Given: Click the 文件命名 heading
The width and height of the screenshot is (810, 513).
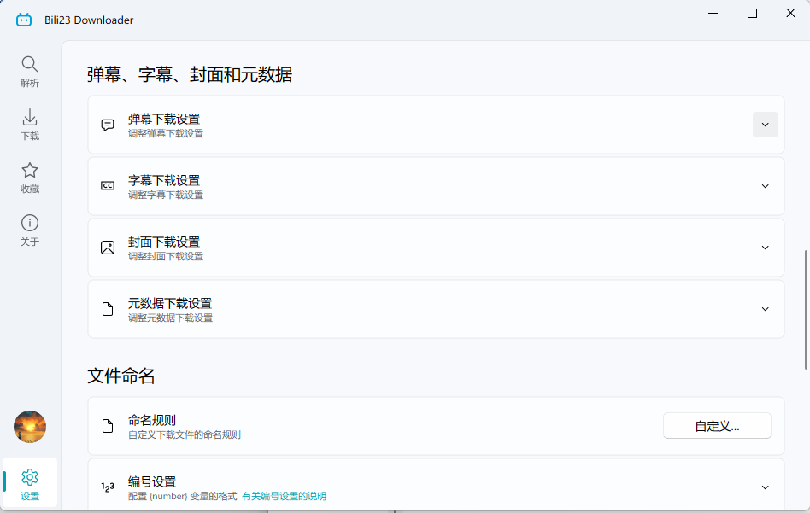Looking at the screenshot, I should 120,376.
